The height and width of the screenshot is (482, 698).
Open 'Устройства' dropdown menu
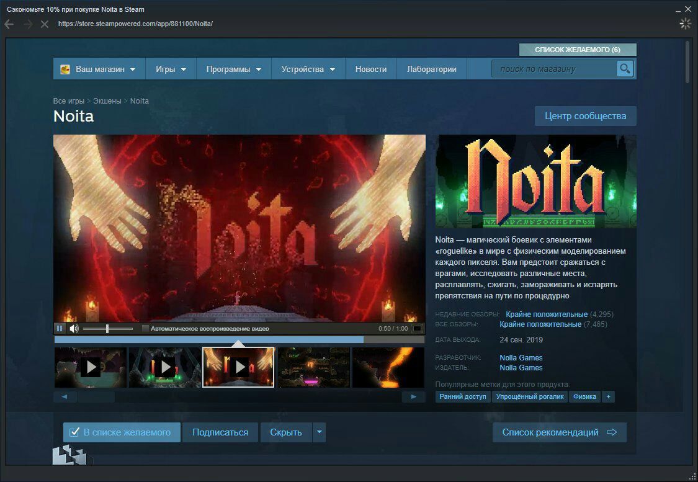point(308,69)
